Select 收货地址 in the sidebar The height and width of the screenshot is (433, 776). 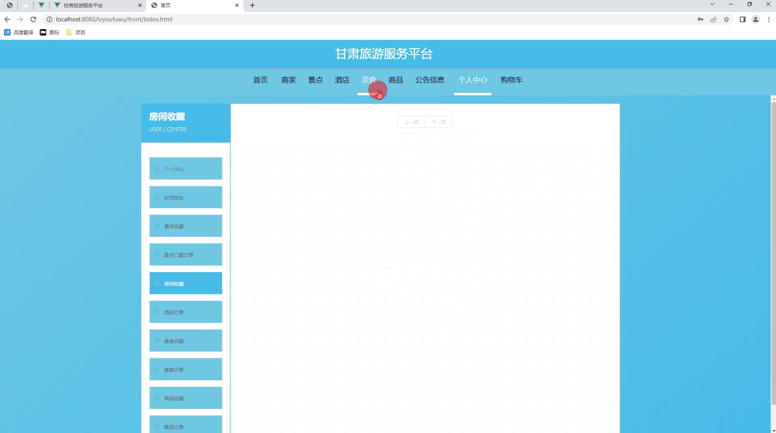[186, 197]
